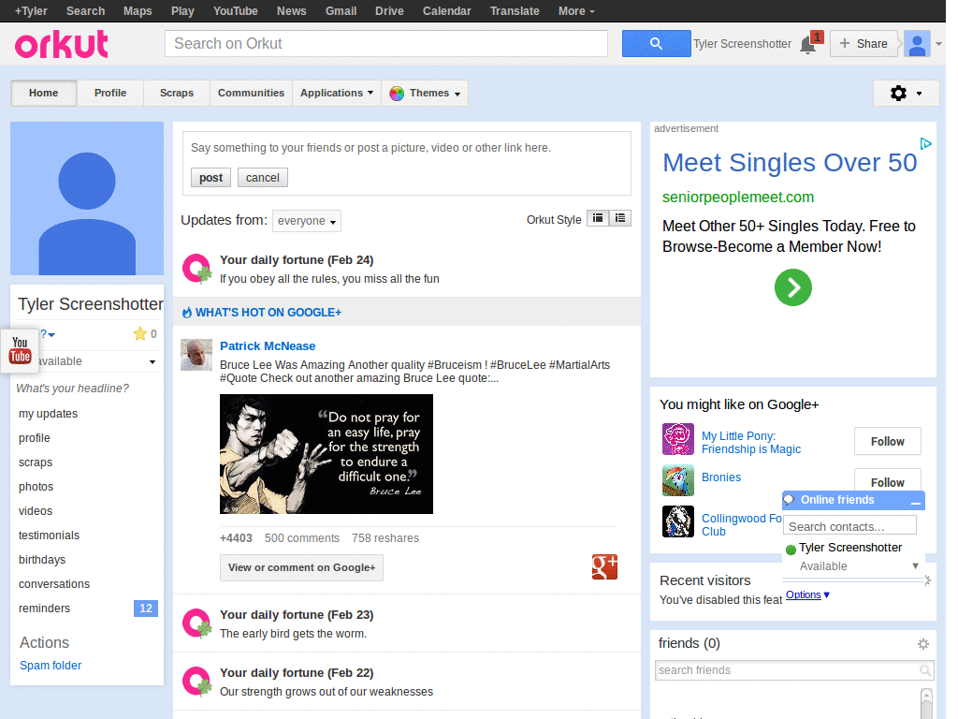
Task: Click the Feb 22 fortune Orkut icon
Action: [196, 682]
